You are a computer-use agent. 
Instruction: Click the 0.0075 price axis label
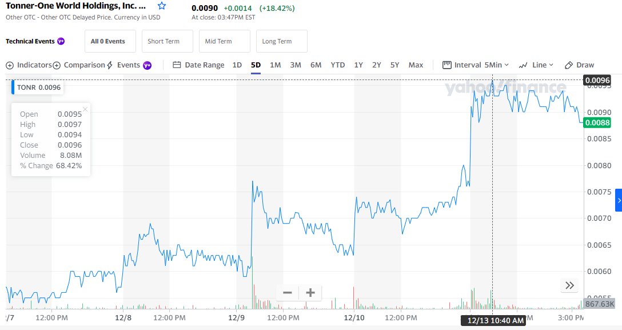(599, 192)
